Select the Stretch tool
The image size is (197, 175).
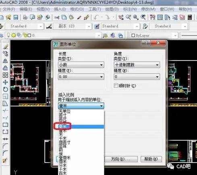click(x=6, y=104)
